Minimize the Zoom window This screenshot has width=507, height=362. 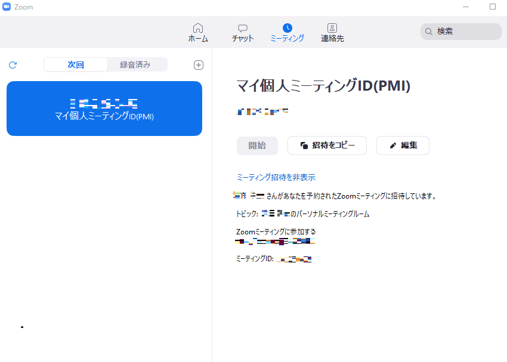click(466, 7)
